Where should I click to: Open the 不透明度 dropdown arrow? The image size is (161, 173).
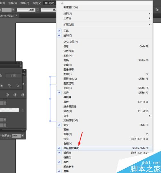coord(23,136)
